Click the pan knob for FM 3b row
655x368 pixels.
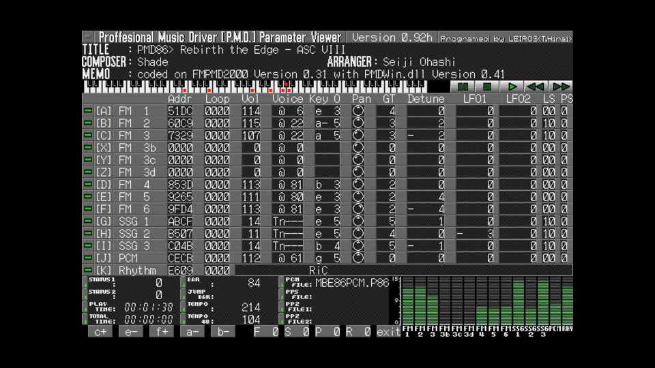(x=358, y=148)
